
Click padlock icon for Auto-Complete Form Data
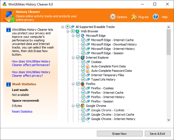click(88, 66)
